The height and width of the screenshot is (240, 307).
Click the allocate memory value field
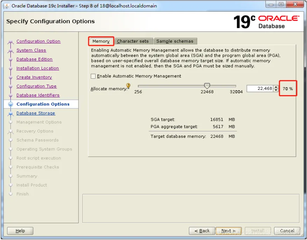click(260, 89)
